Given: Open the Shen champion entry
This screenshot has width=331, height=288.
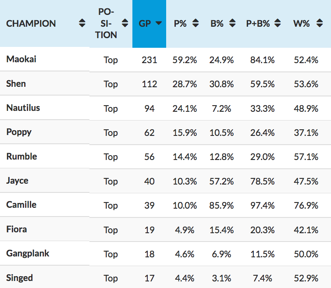Looking at the screenshot, I should click(16, 83).
